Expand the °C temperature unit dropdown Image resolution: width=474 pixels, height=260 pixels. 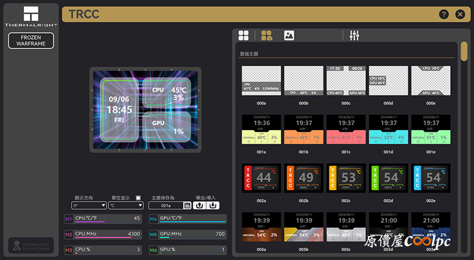coord(126,206)
